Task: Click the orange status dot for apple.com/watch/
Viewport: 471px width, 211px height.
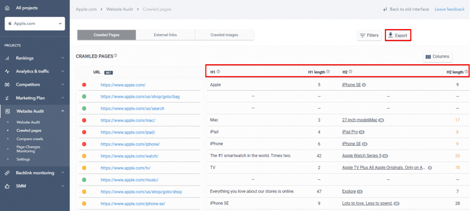Action: pos(84,156)
